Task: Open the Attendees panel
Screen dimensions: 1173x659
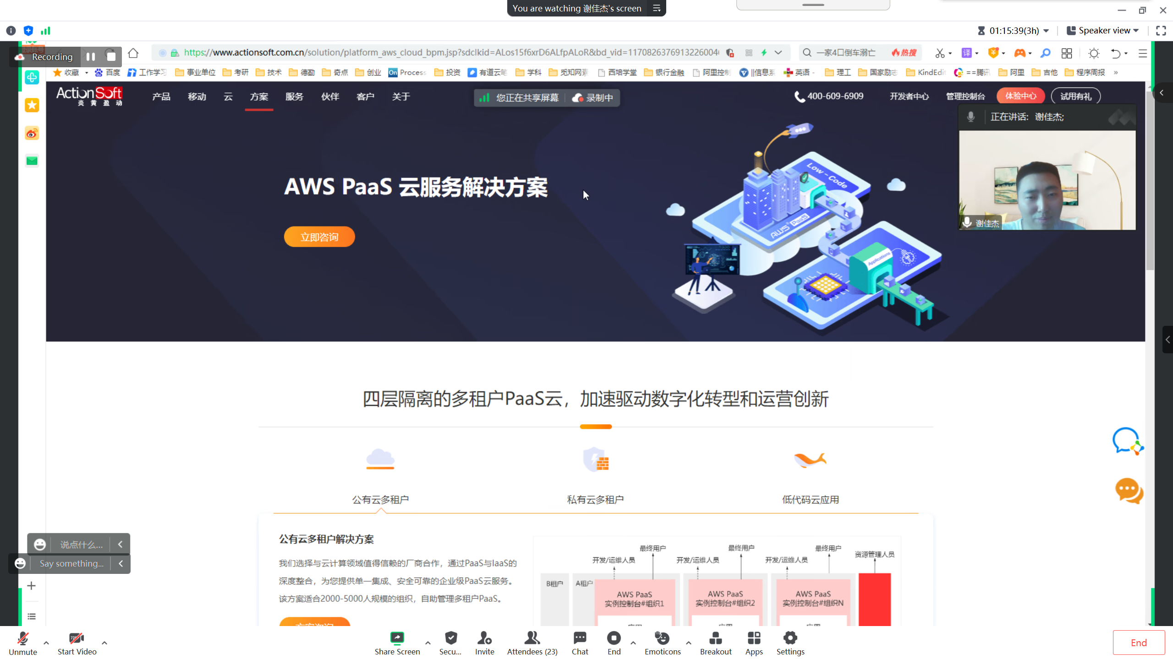Action: (x=532, y=638)
